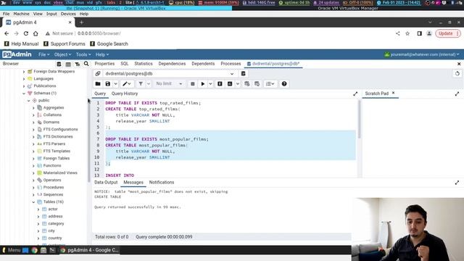Open user account menu youremail@whatever.com
This screenshot has width=464, height=261.
coord(422,54)
